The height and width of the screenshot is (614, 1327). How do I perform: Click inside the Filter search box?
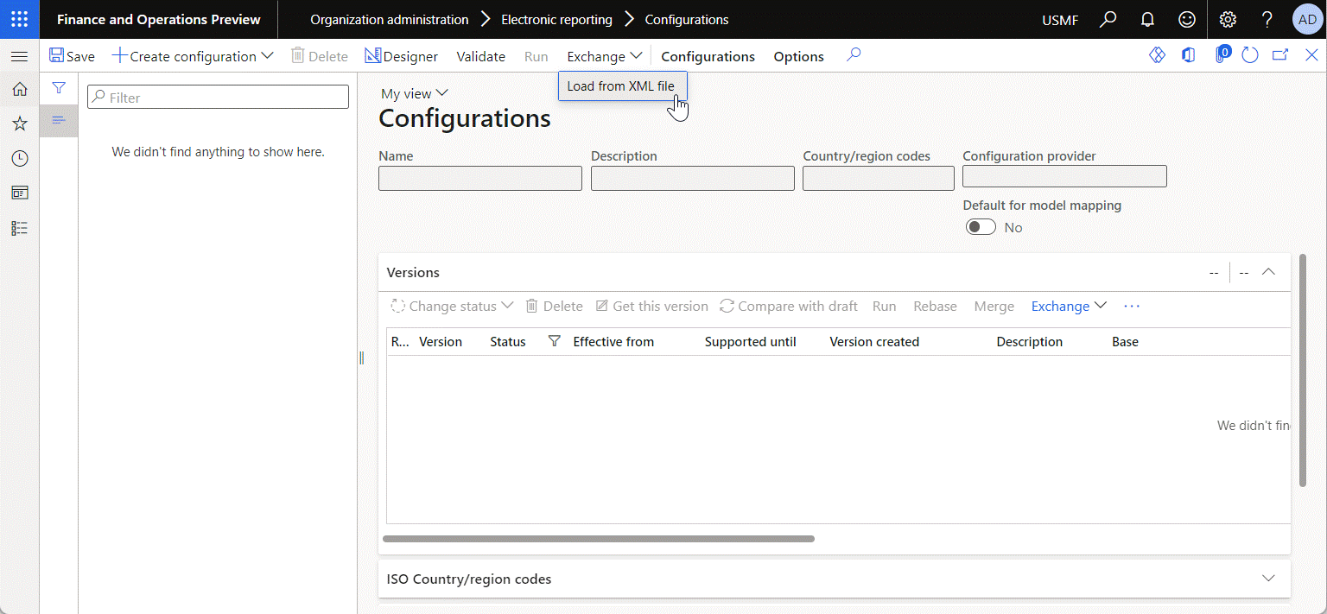coord(218,96)
